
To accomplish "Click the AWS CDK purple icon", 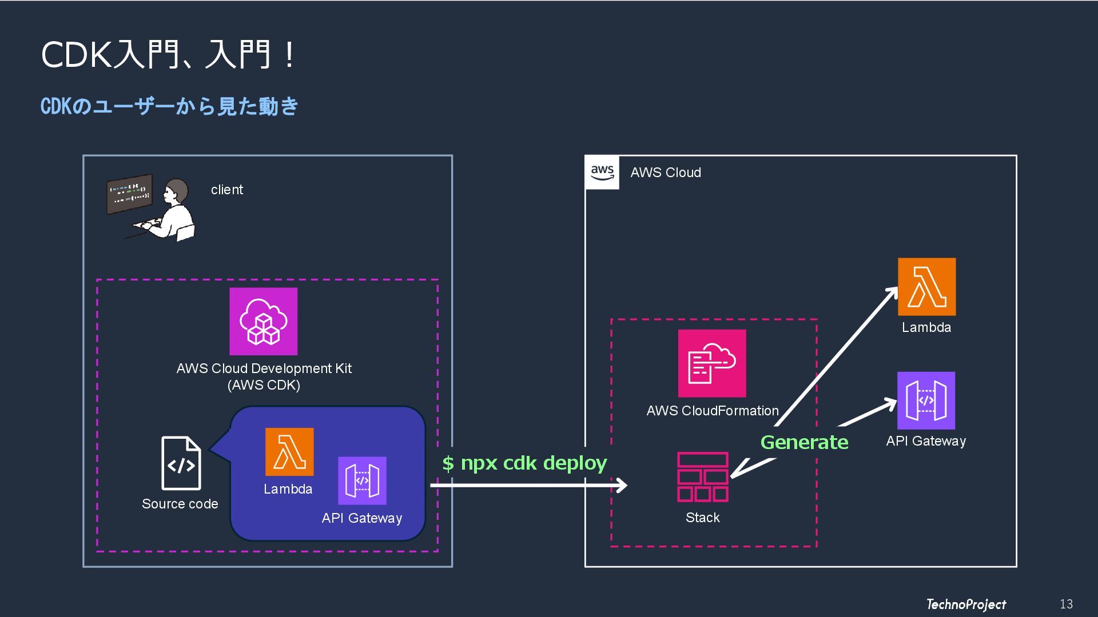I will (x=263, y=321).
